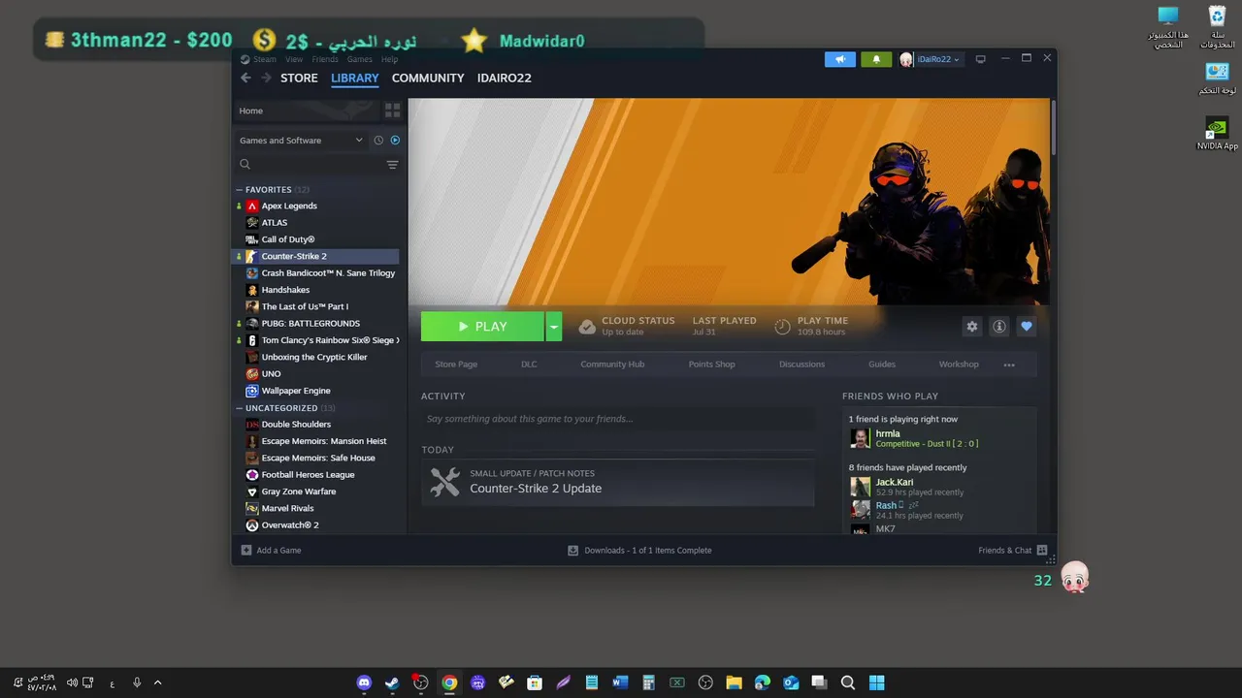Open the IDAIRO22 profile navigation item

[x=505, y=78]
